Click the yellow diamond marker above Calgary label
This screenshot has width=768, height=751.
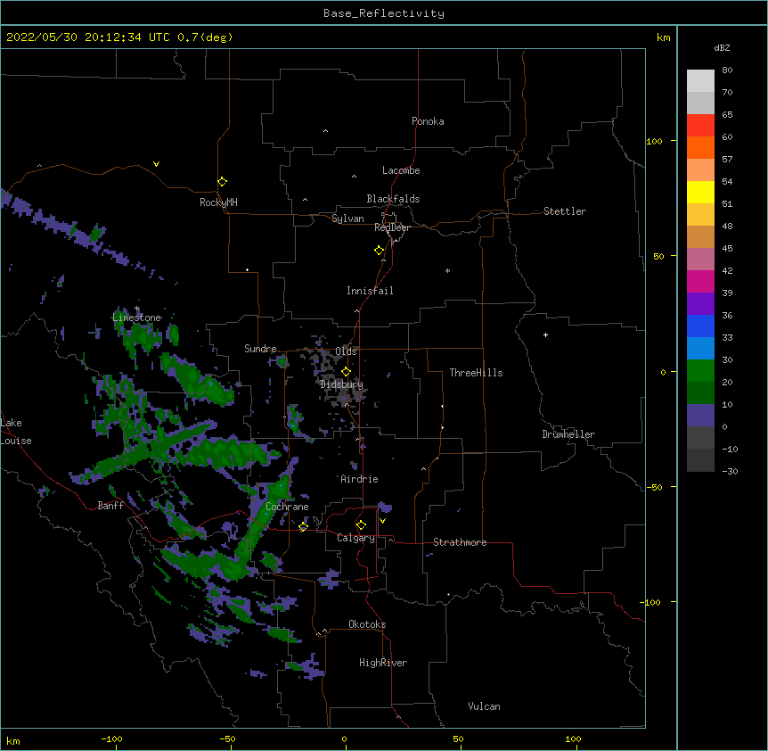(x=361, y=525)
